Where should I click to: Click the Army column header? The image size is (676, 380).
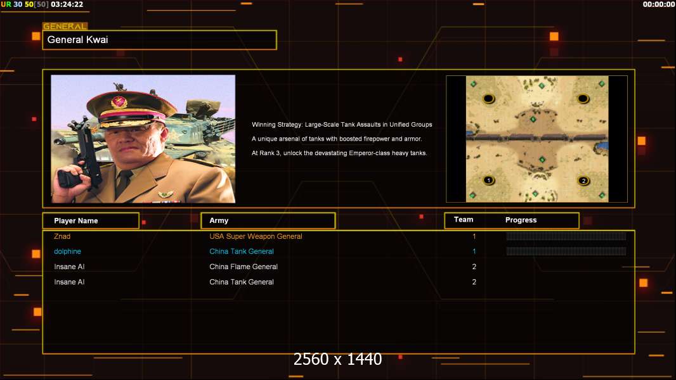click(x=219, y=221)
